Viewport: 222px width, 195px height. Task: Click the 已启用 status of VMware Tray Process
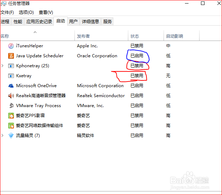coord(137,106)
